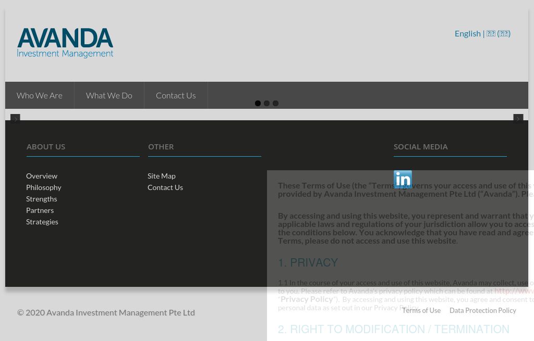Select the English language option
Viewport: 534px width, 341px height.
click(x=468, y=33)
